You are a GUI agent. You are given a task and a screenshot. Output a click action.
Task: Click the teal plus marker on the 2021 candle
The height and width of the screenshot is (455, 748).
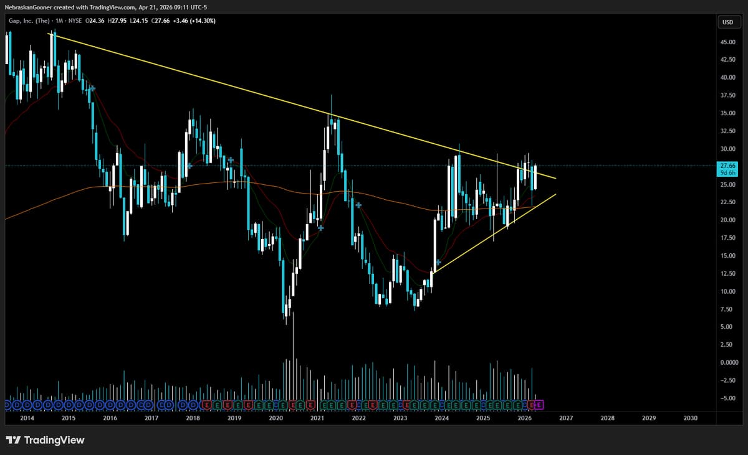click(x=320, y=228)
